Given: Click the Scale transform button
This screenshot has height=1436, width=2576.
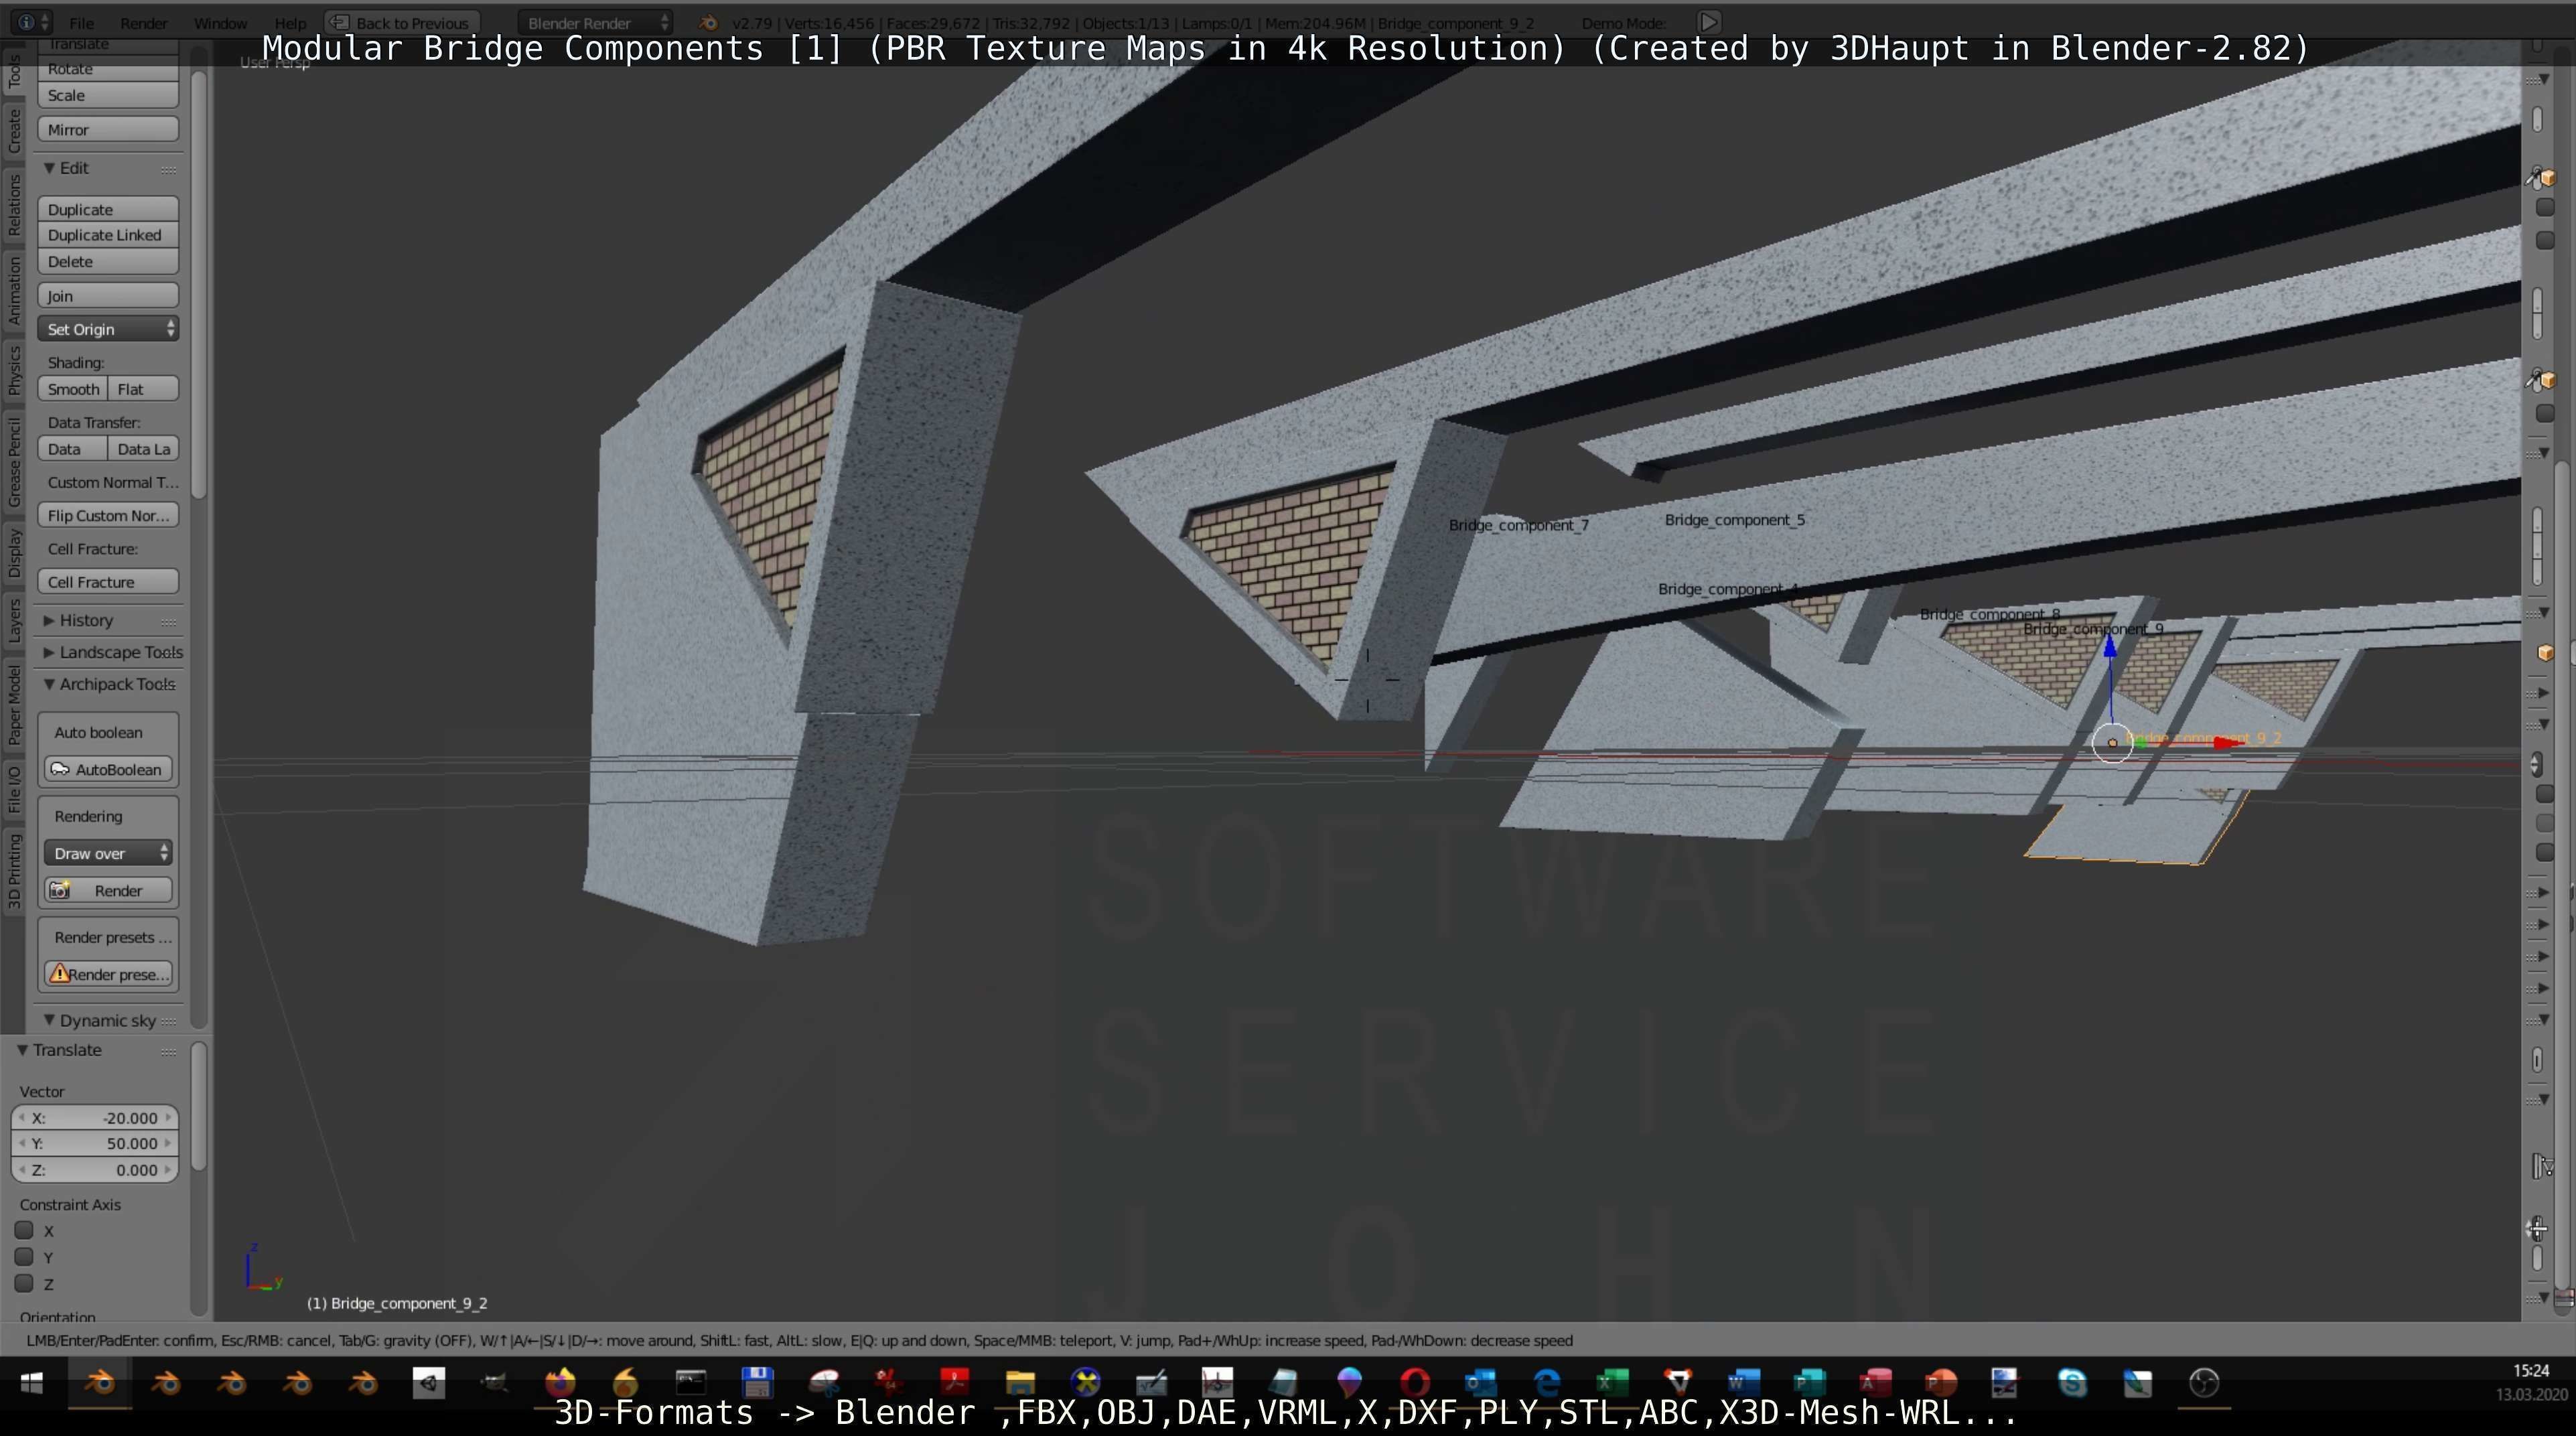Looking at the screenshot, I should (108, 95).
